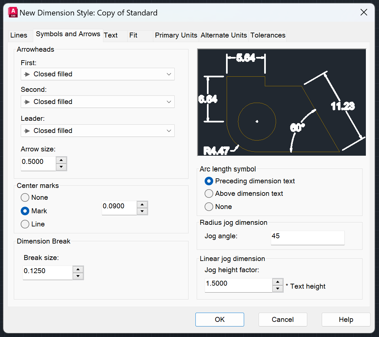Confirm changes with the OK button

tap(219, 319)
